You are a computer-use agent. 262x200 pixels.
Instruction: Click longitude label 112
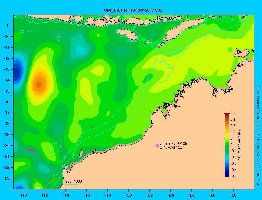(x=45, y=195)
